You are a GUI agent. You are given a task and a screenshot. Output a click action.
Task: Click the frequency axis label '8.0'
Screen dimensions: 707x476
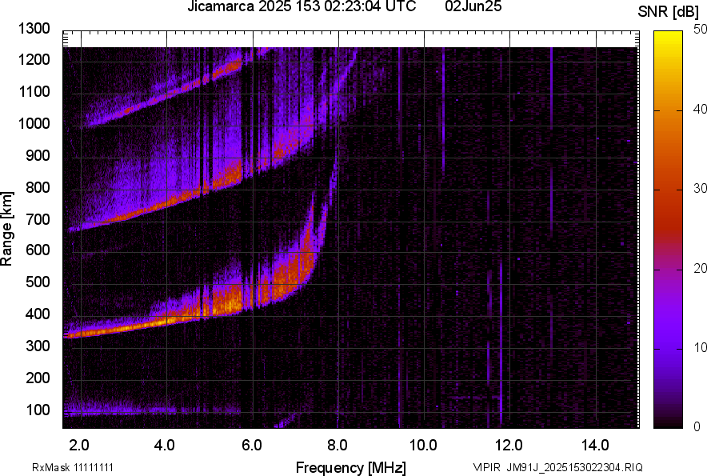click(338, 446)
